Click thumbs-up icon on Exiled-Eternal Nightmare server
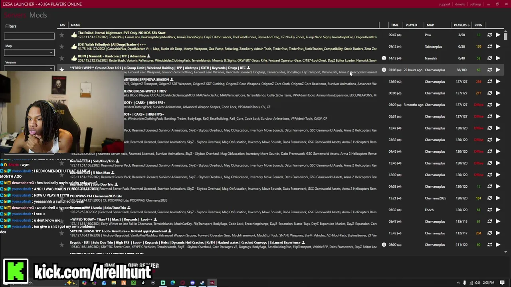 click(74, 35)
